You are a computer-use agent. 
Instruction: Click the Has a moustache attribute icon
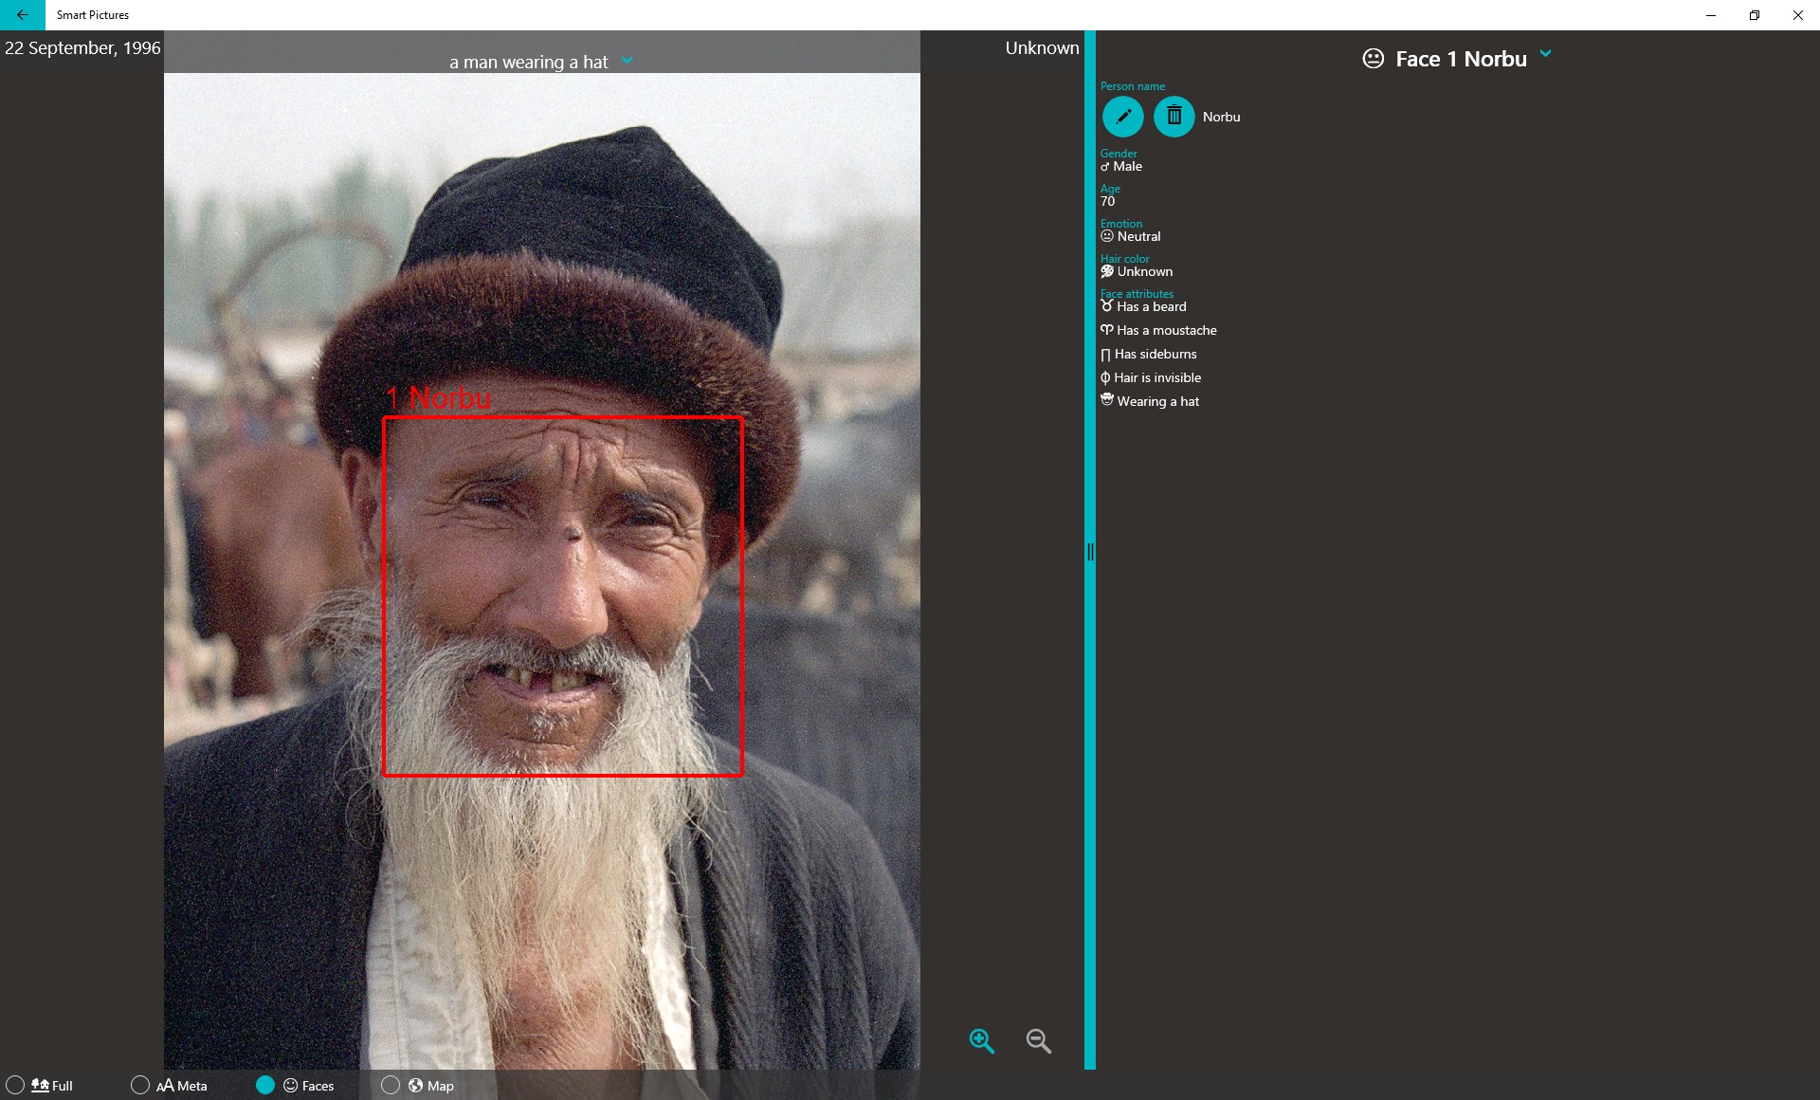tap(1106, 330)
